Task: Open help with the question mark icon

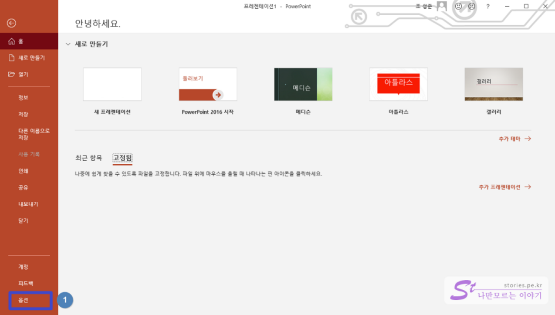Action: tap(488, 7)
